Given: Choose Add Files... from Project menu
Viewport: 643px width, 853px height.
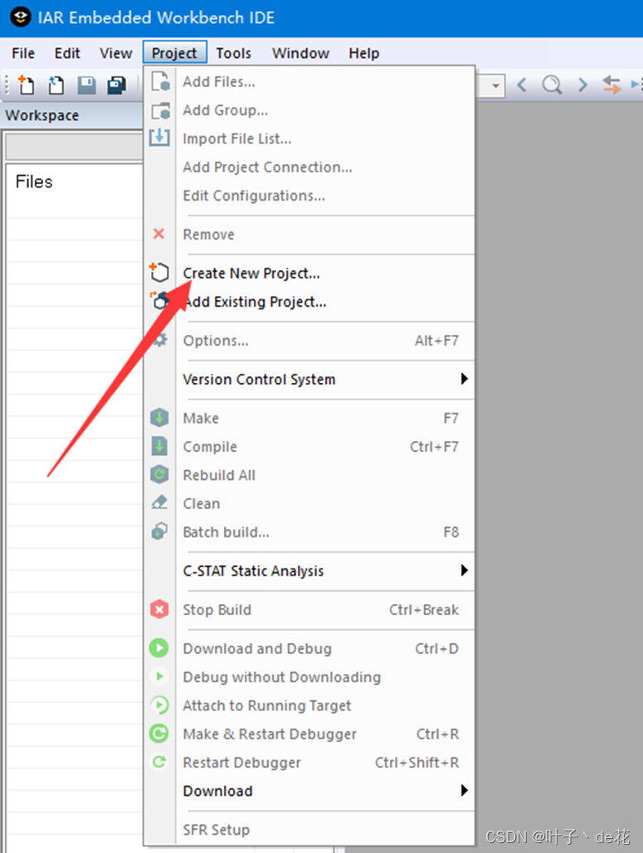Looking at the screenshot, I should 309,81.
